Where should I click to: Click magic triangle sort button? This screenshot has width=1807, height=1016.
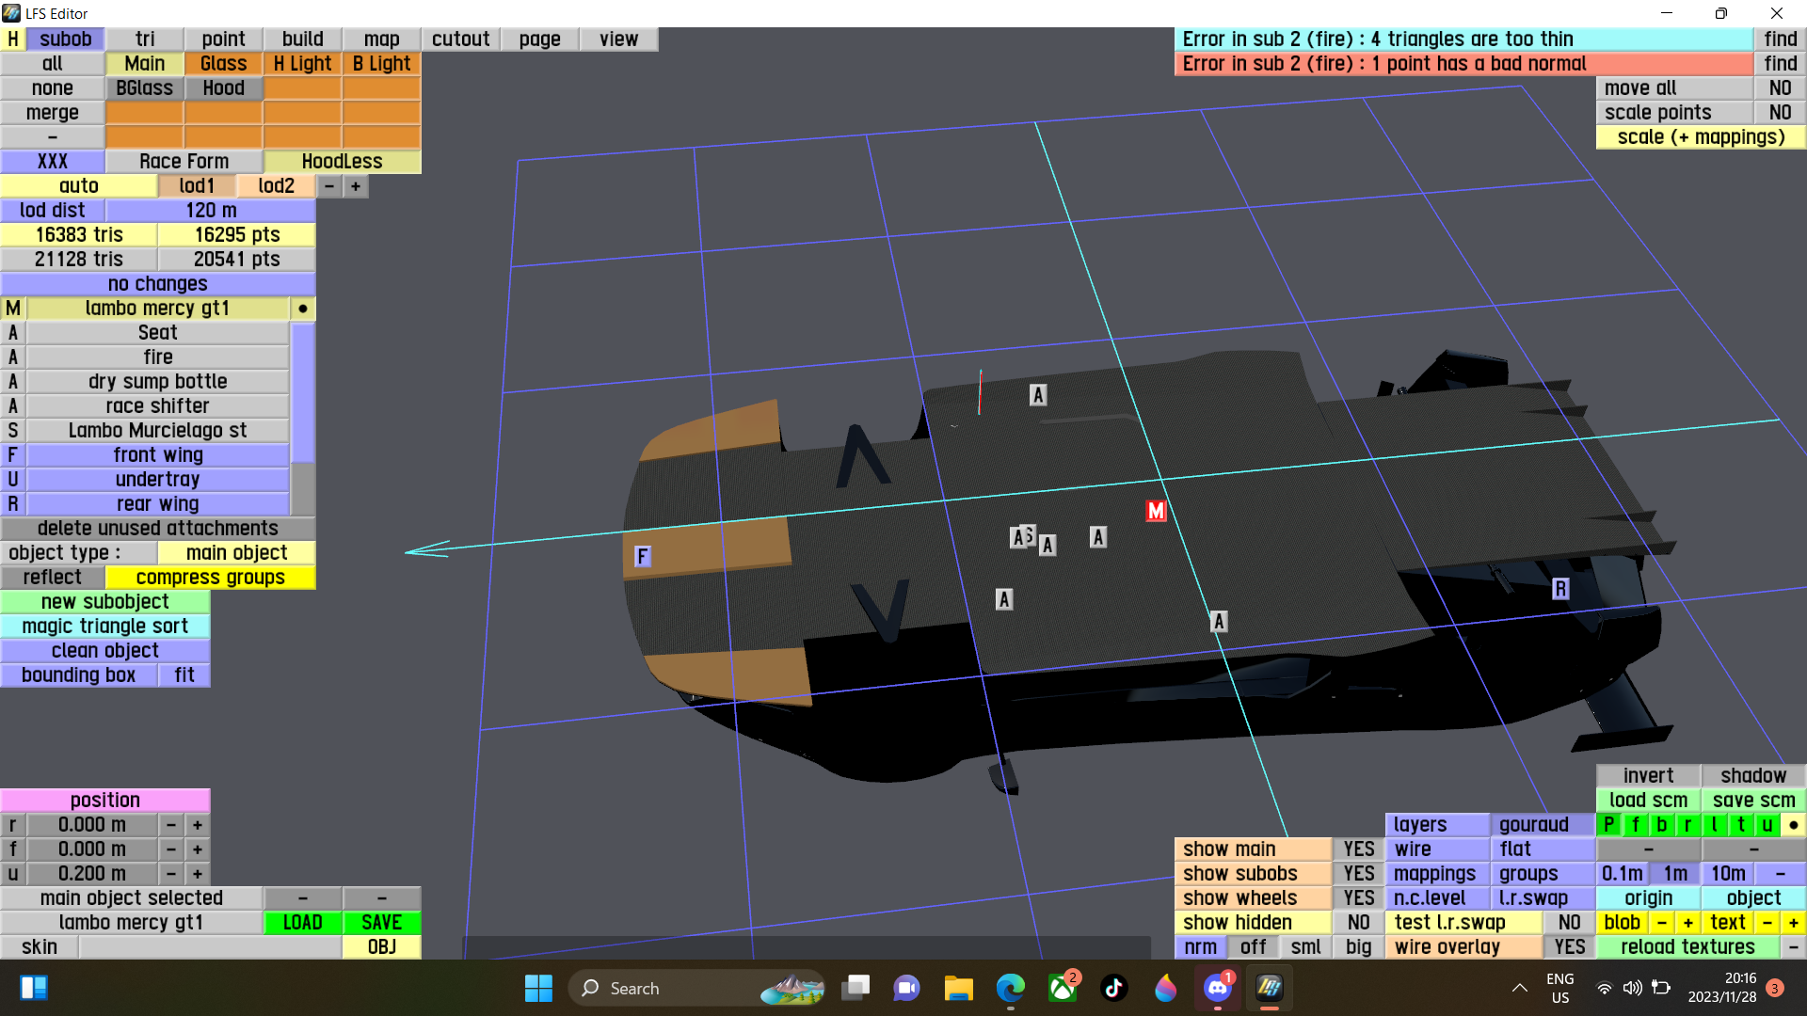coord(104,627)
